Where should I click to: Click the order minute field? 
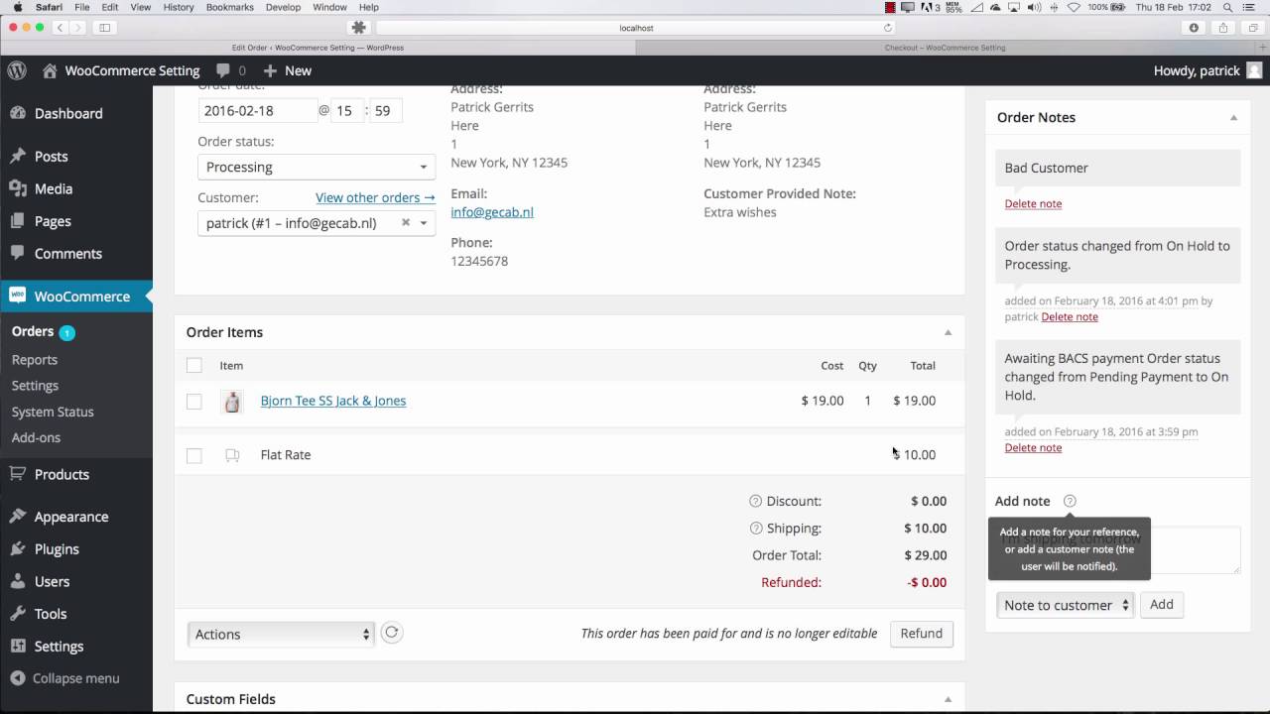(385, 110)
